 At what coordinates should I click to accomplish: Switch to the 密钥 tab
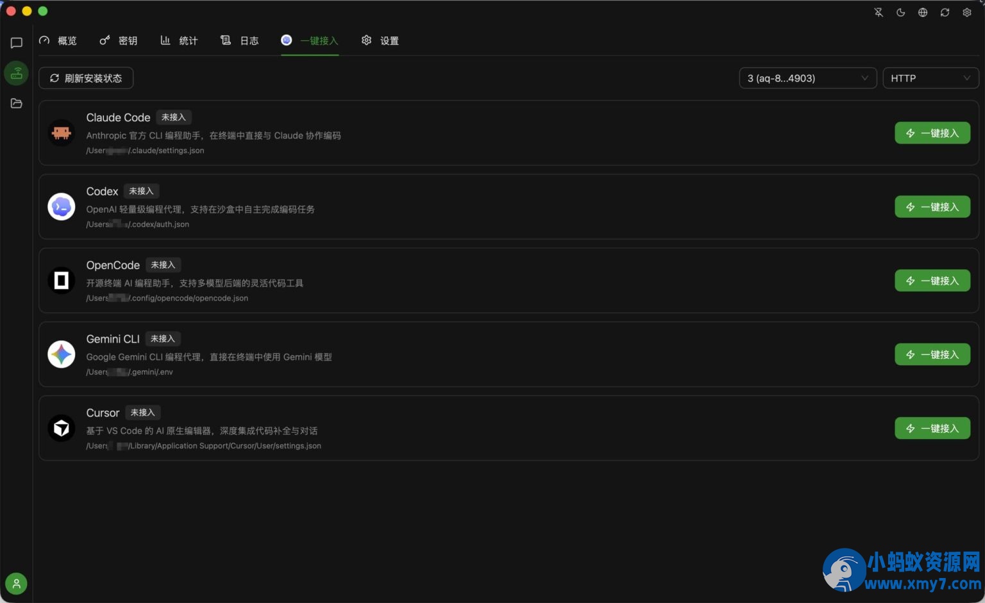coord(119,40)
